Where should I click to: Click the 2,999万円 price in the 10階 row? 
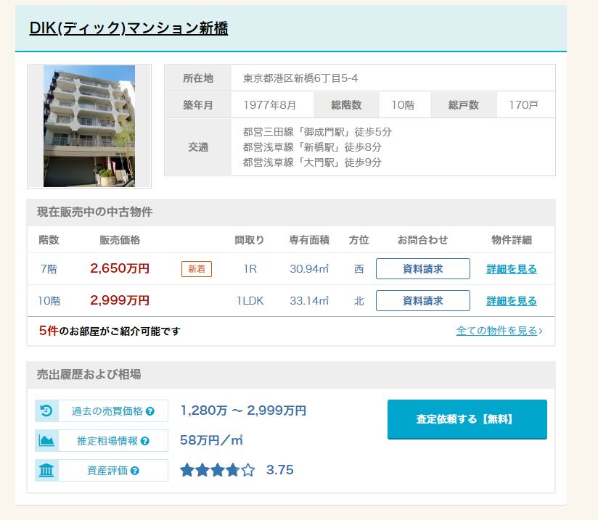(x=120, y=300)
